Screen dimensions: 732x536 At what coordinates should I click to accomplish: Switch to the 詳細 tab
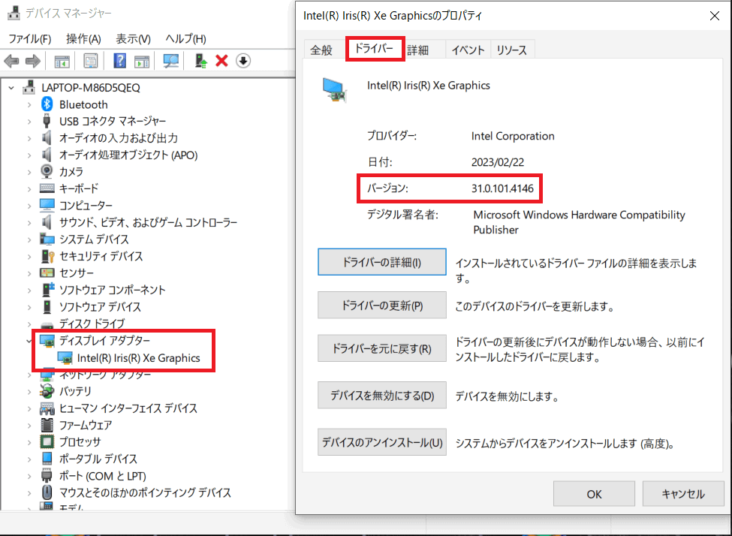coord(418,50)
